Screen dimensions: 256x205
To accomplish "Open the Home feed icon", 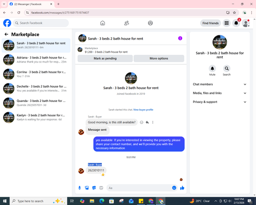I will click(x=102, y=23).
